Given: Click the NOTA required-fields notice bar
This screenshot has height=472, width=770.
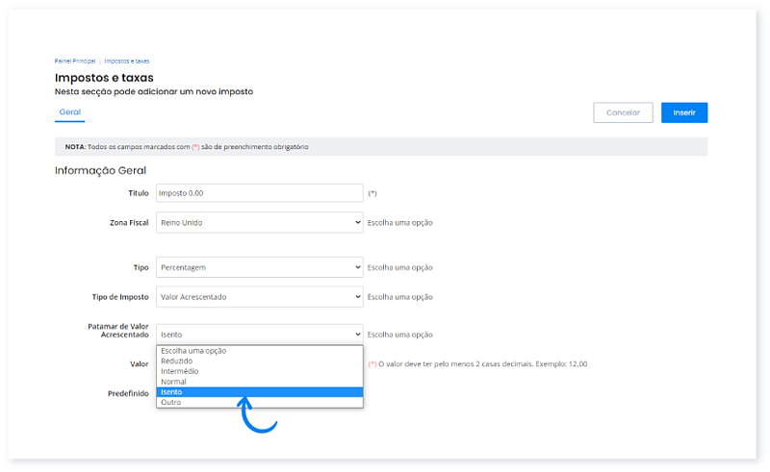Looking at the screenshot, I should point(381,147).
